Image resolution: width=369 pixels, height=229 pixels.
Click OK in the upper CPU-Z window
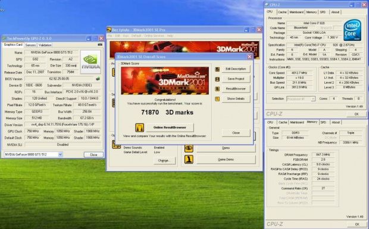(357, 114)
